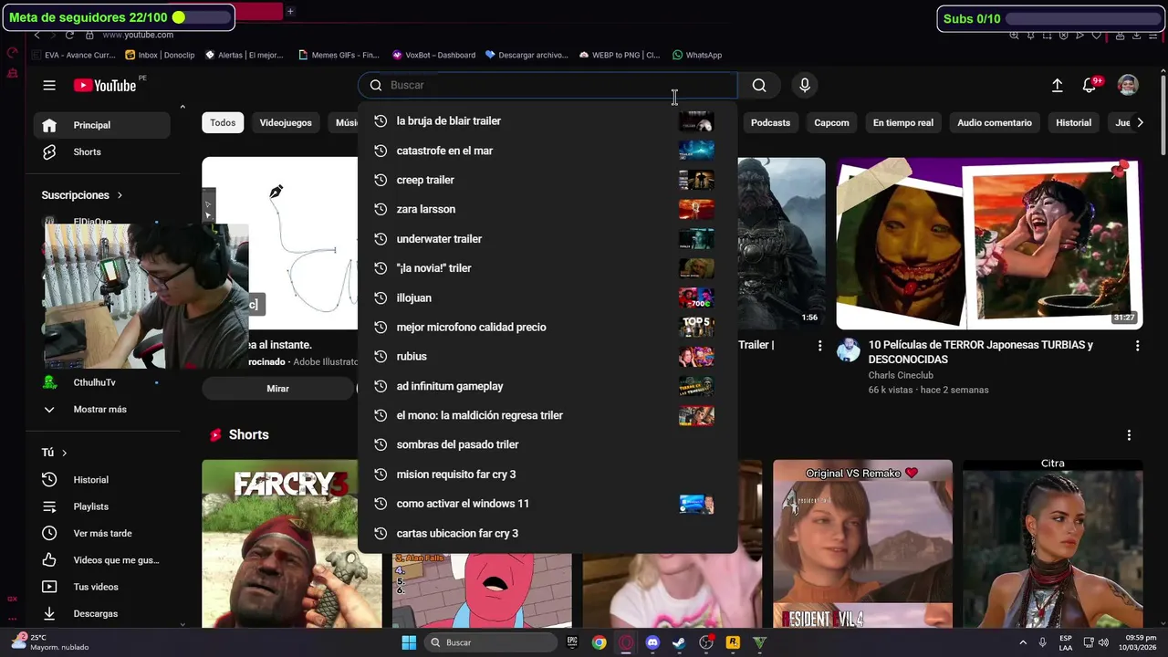Choose suggestion sombras del pasado triler
1168x657 pixels.
pos(547,444)
